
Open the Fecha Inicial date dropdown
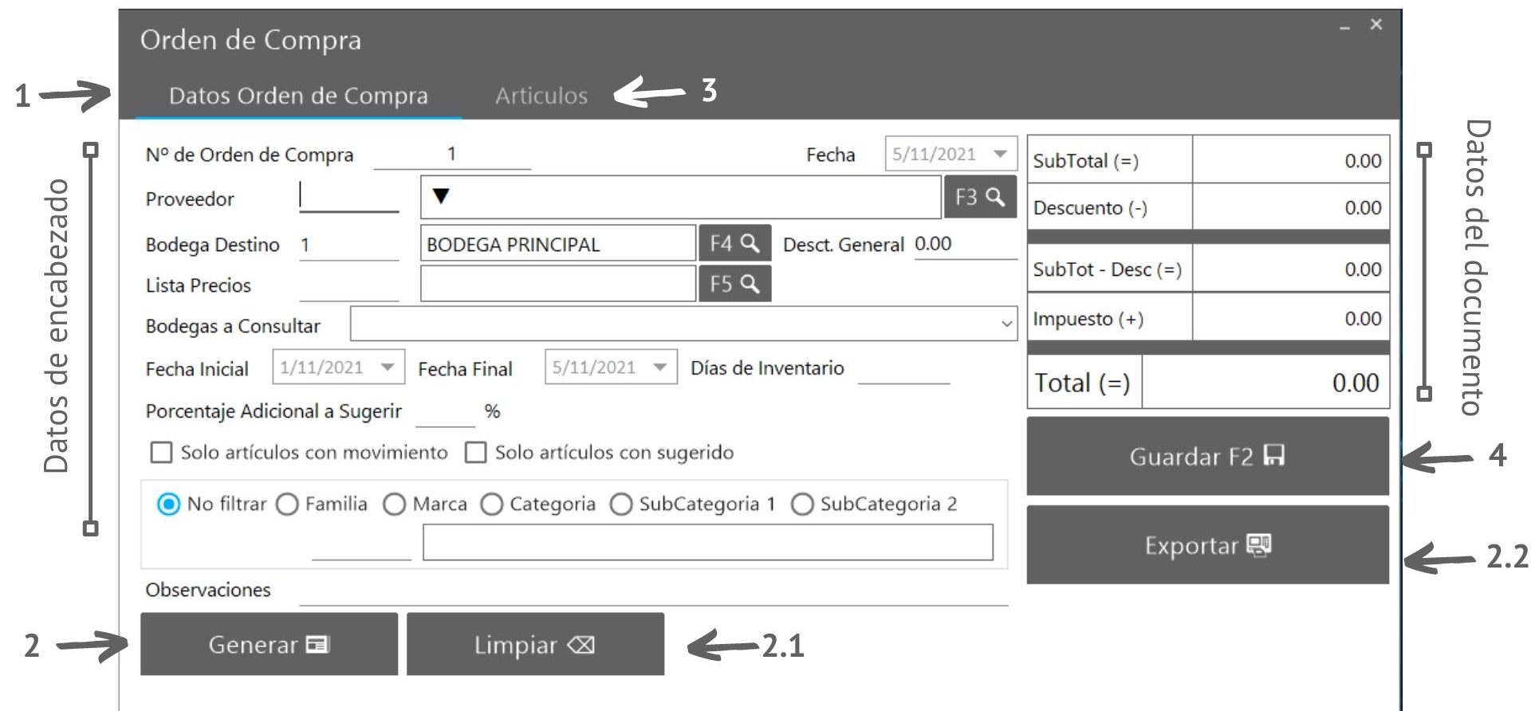(x=388, y=367)
